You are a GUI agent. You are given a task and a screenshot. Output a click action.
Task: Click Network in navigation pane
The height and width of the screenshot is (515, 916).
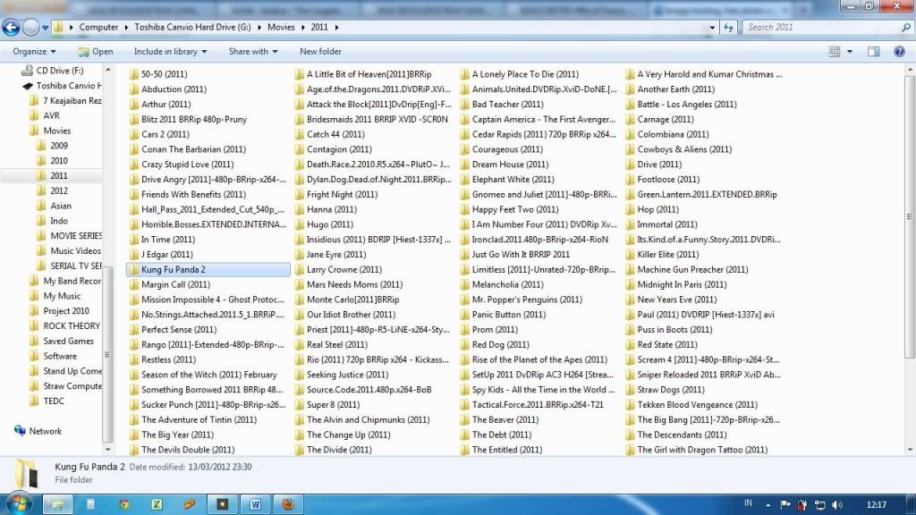(x=45, y=432)
